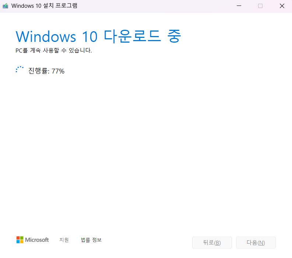Click the Microsoft logo

click(32, 240)
